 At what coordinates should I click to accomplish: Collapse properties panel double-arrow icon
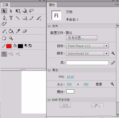point(113,1)
